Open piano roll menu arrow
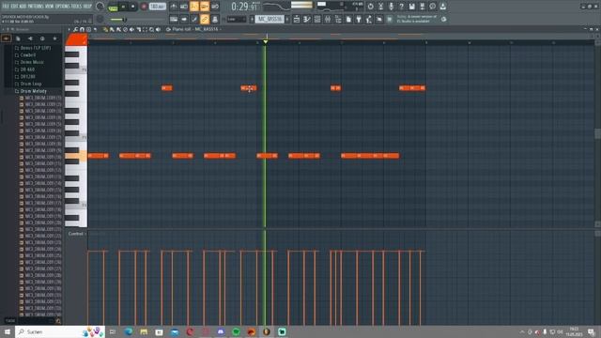The height and width of the screenshot is (338, 601). (69, 29)
